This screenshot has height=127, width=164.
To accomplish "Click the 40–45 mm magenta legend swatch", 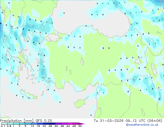I will [70, 124].
